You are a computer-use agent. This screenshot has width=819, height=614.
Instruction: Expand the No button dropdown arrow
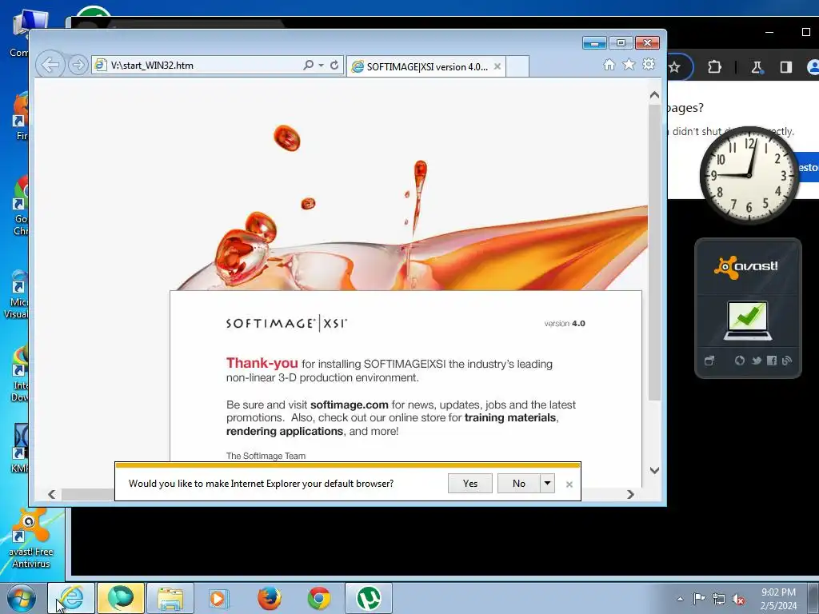coord(547,484)
